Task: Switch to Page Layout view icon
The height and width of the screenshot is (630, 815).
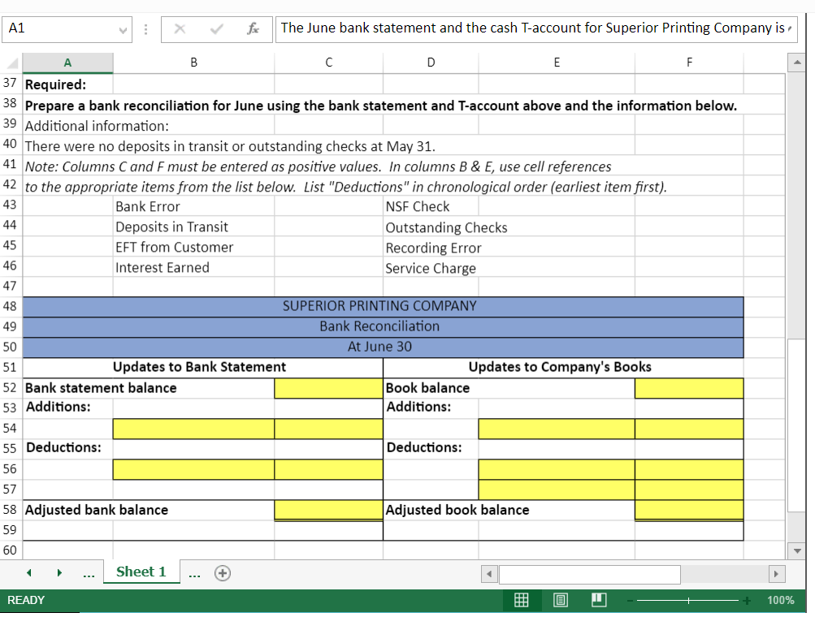Action: 561,601
